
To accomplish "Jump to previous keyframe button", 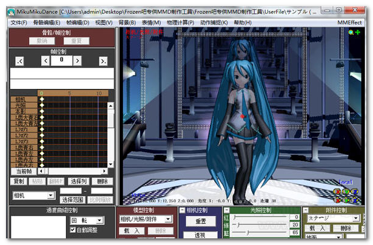I will (19, 61).
